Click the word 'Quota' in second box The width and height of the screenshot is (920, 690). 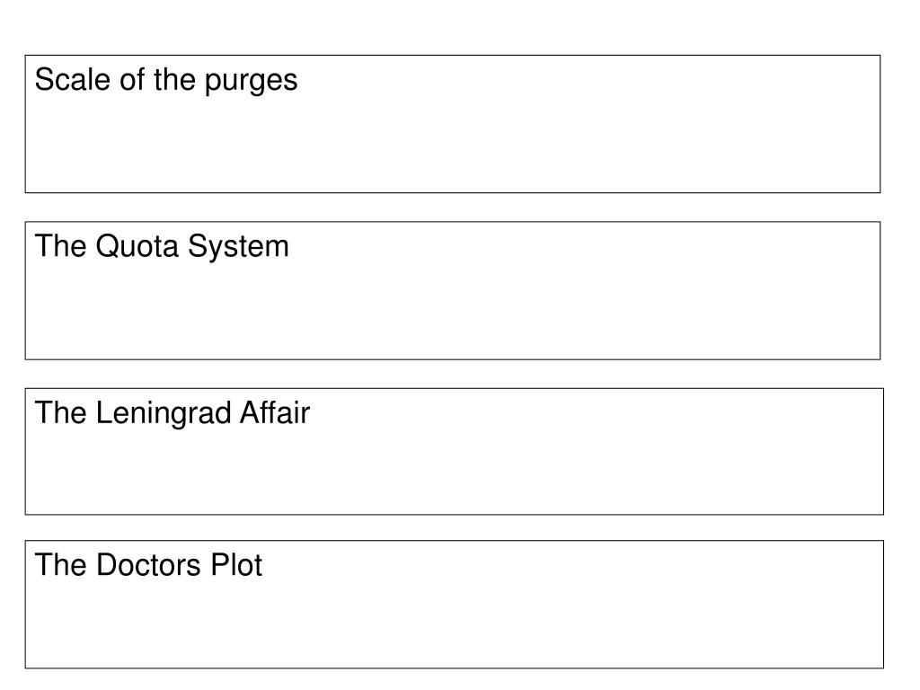coord(137,246)
